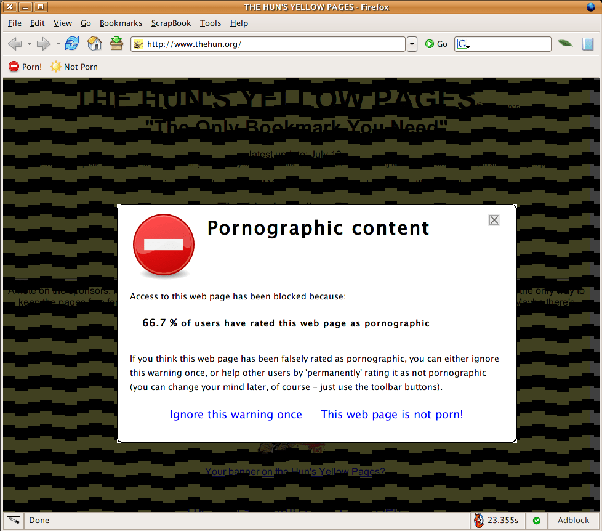Open the Google search engine selector
Screen dimensions: 602x531
coord(464,44)
